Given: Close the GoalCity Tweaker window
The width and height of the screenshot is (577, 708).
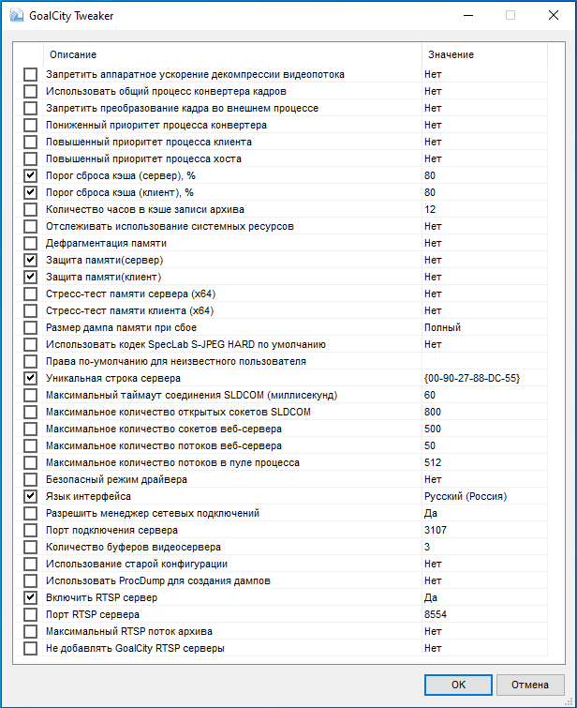Looking at the screenshot, I should point(554,15).
